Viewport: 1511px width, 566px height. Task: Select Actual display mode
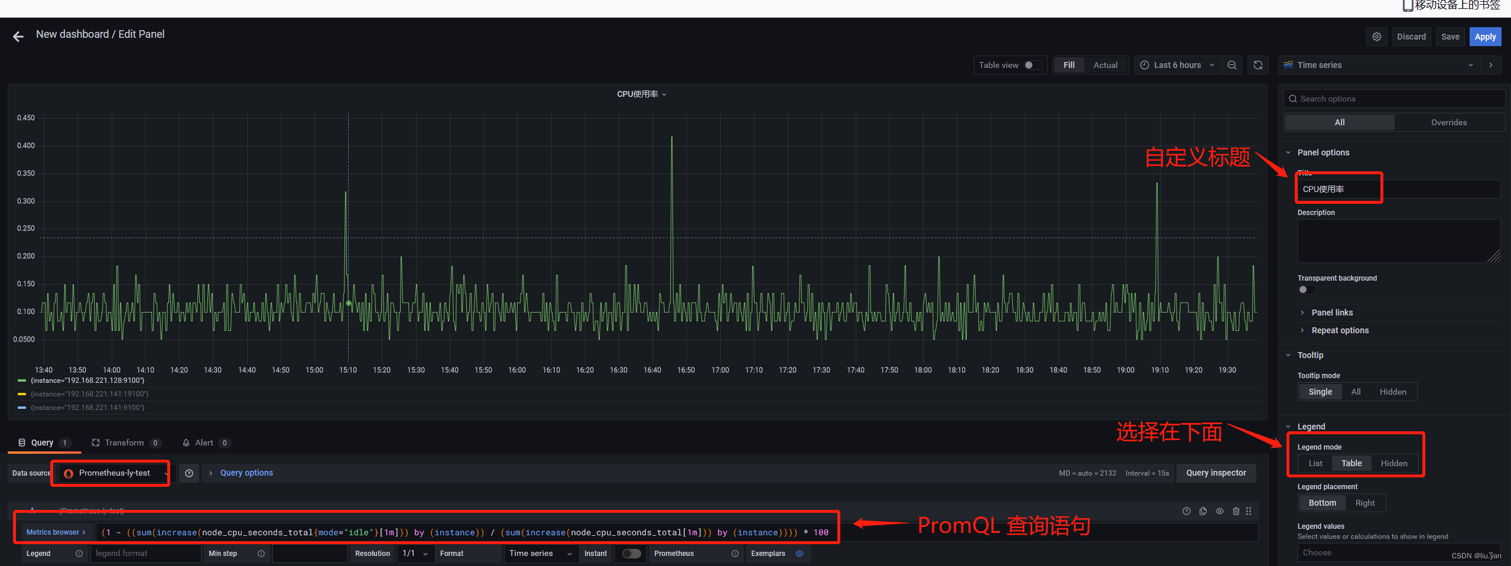pos(1106,65)
